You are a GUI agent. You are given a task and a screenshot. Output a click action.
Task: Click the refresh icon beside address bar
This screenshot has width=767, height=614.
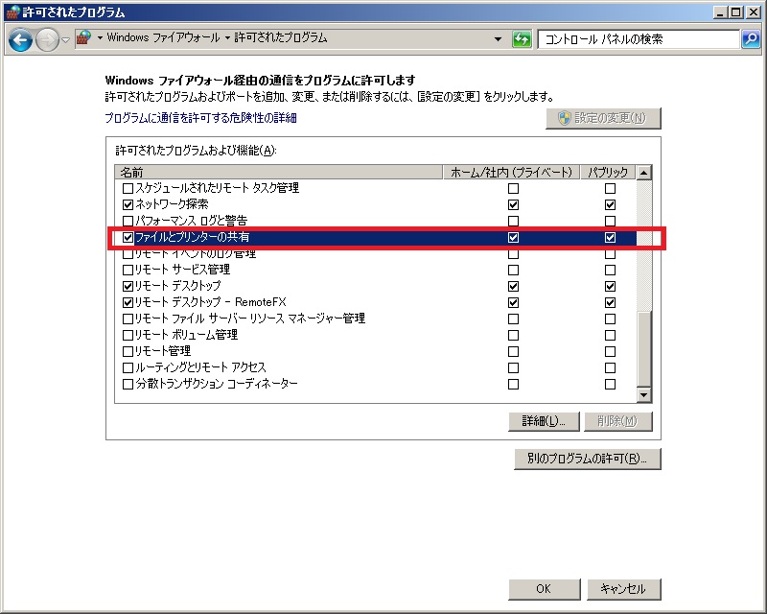pyautogui.click(x=522, y=39)
